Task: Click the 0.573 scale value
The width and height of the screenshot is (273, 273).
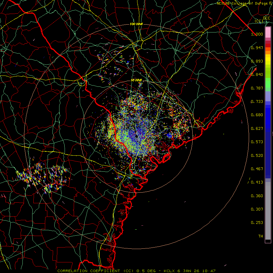Action: tap(257, 142)
